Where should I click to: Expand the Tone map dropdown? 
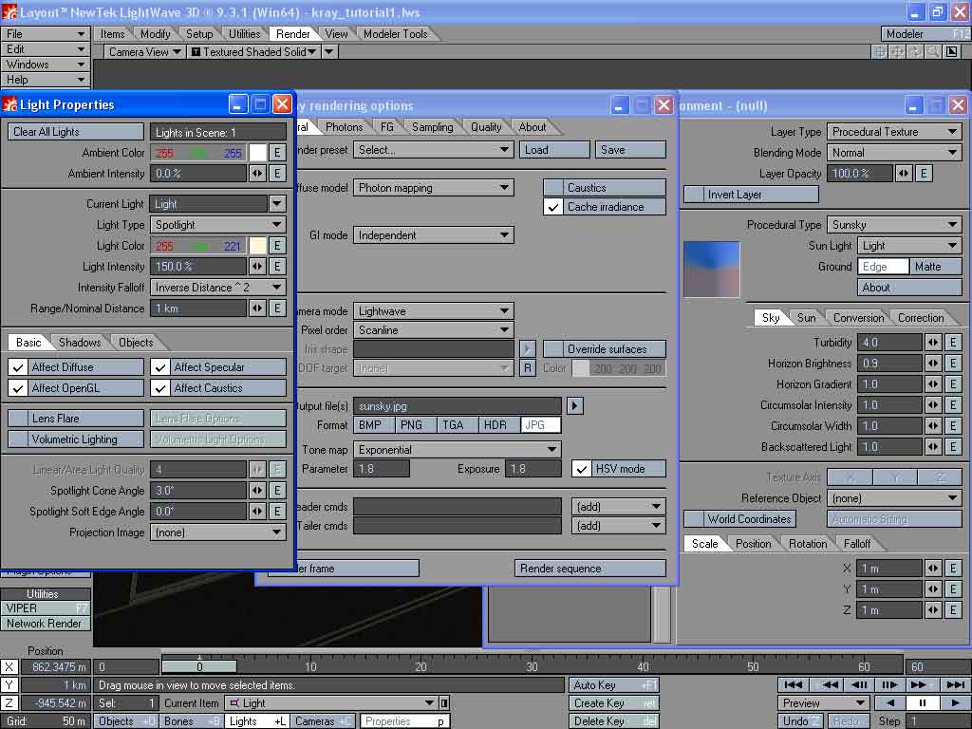(458, 450)
